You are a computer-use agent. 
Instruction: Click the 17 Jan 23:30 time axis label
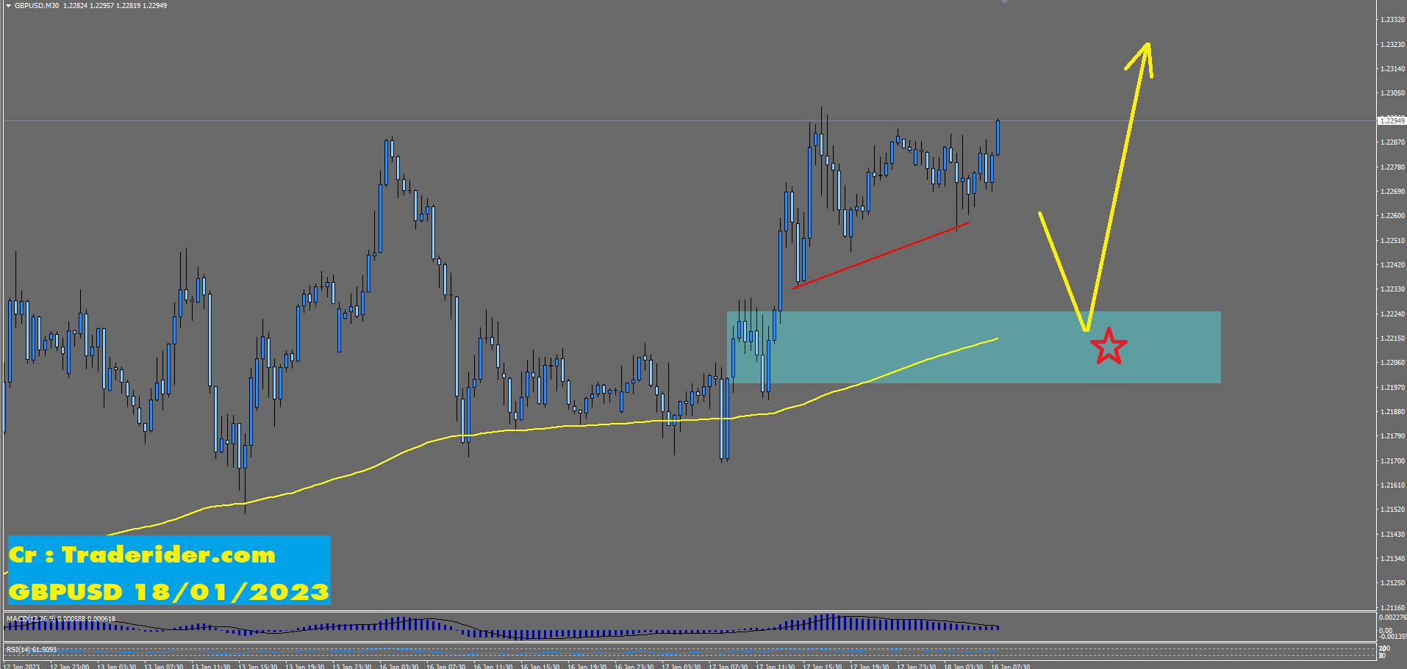click(917, 666)
